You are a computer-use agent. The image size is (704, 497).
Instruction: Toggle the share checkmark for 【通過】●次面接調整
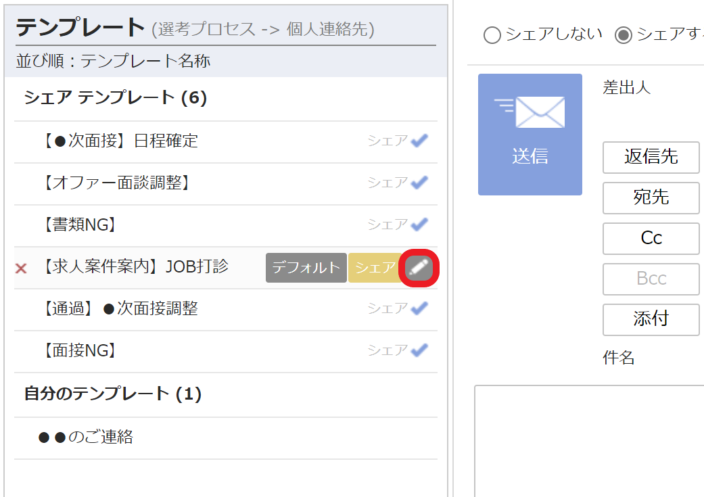click(x=419, y=308)
